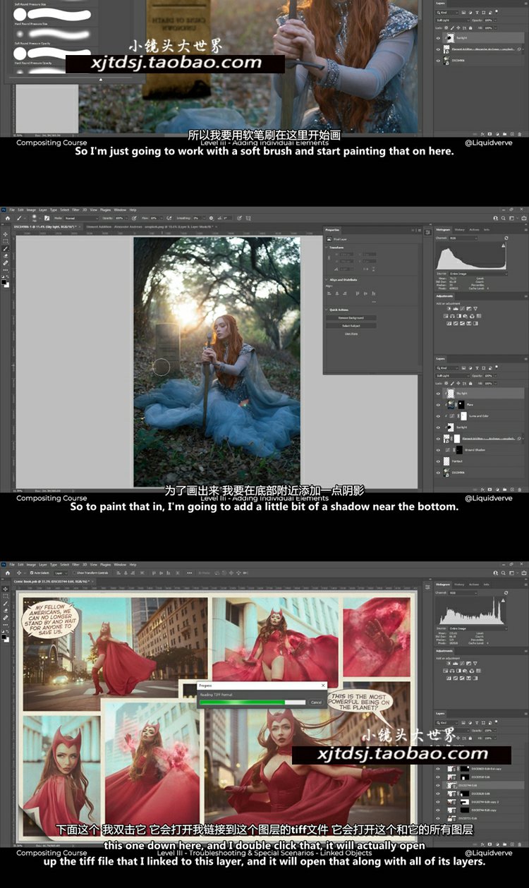Add a Photo Filter adjustment in the DSC04906 window
Viewport: 529px width, 888px height.
(x=466, y=316)
